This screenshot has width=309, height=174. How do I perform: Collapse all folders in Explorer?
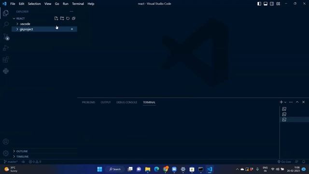(x=73, y=18)
